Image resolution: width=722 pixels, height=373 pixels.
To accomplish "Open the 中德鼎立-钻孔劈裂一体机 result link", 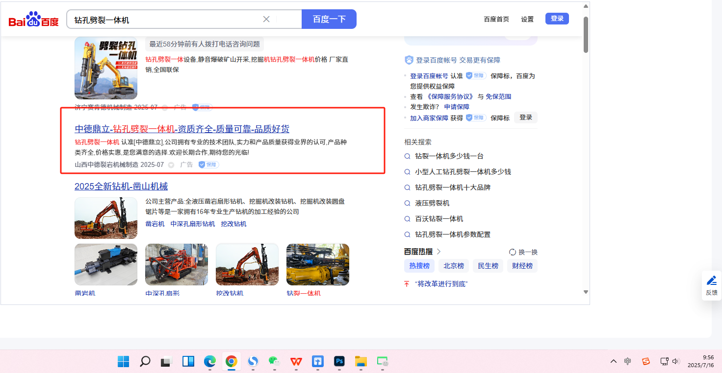I will (x=182, y=129).
